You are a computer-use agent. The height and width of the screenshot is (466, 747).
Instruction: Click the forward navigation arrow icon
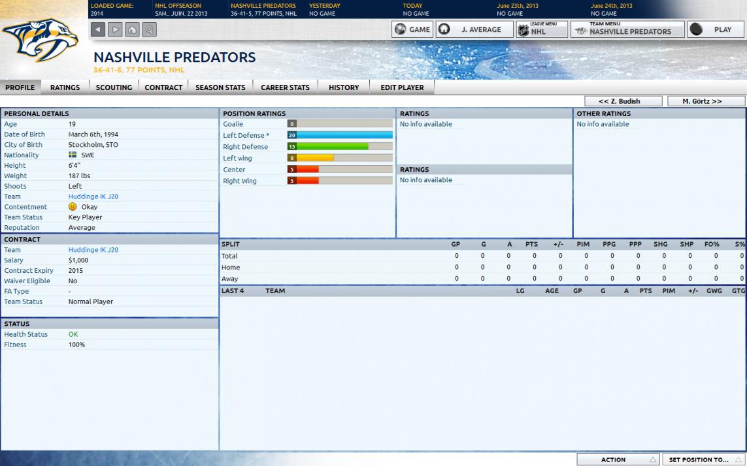click(x=115, y=29)
